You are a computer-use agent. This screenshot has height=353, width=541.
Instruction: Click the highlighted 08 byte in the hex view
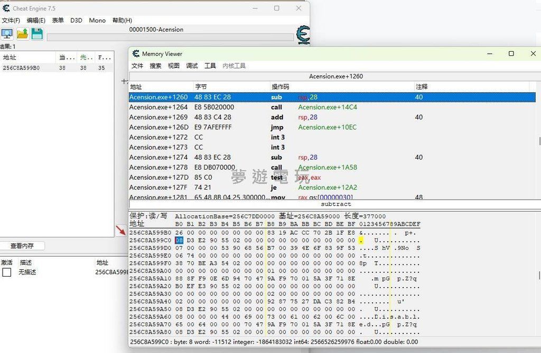(179, 240)
